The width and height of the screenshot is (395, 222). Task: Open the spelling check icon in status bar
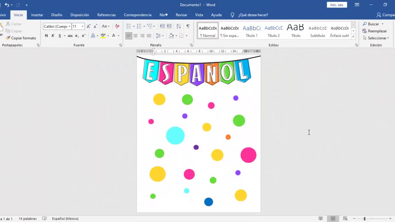coord(44,219)
